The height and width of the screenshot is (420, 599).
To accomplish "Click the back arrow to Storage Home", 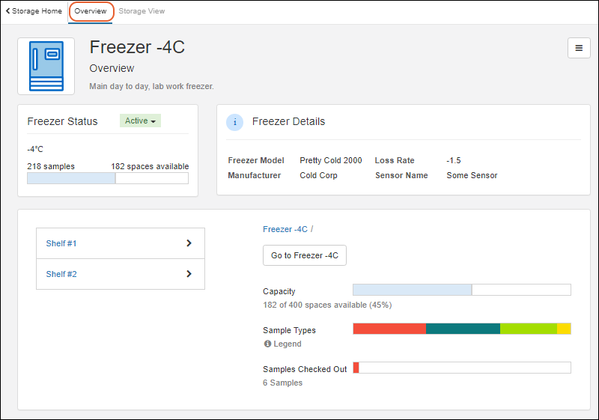I will pos(7,11).
